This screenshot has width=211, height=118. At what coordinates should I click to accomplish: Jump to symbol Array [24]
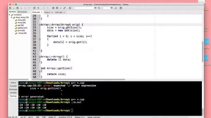tap(22, 20)
